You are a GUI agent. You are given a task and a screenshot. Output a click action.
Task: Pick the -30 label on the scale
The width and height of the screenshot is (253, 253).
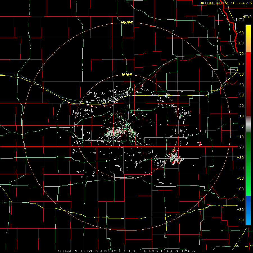click(x=240, y=157)
